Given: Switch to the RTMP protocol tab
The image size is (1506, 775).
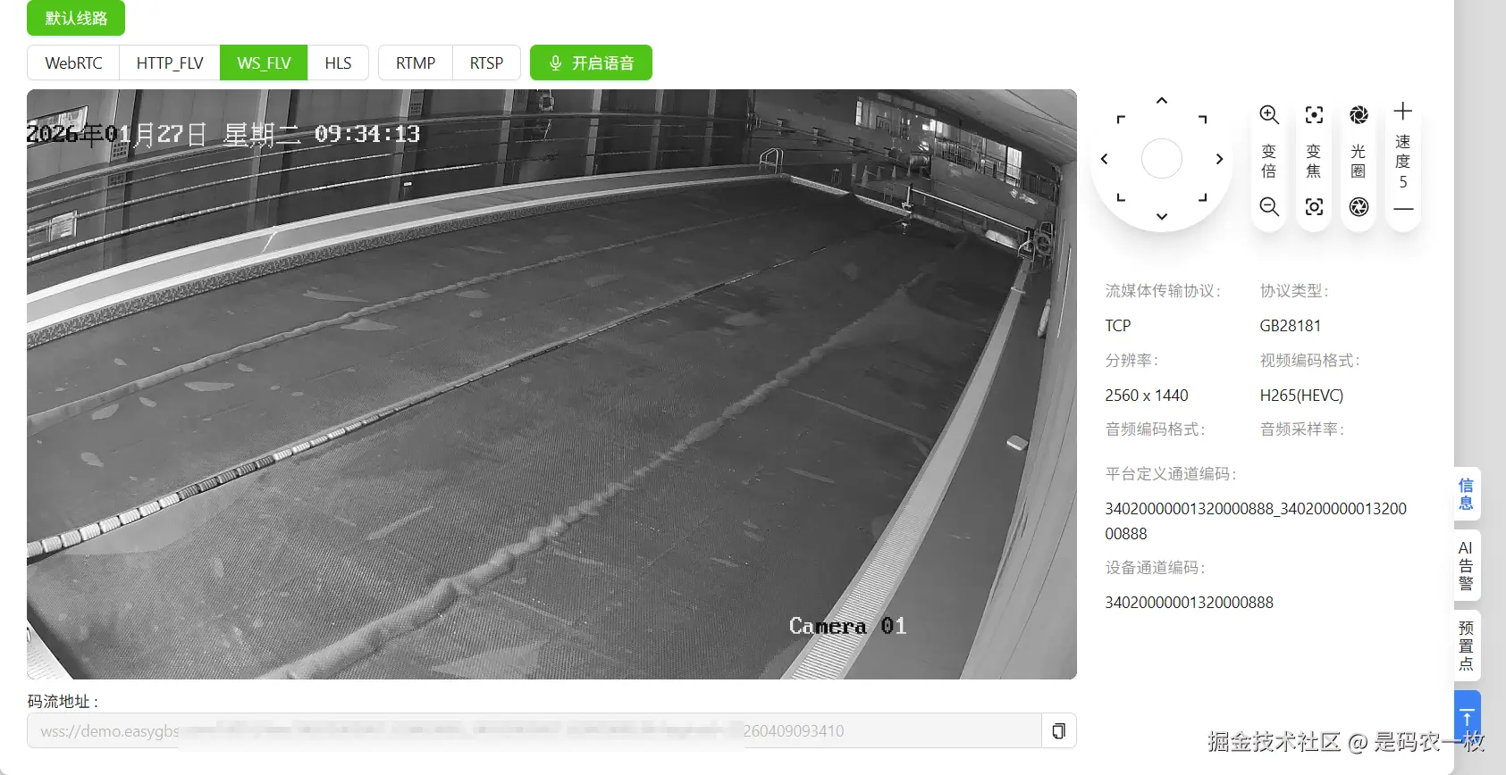Looking at the screenshot, I should [416, 63].
